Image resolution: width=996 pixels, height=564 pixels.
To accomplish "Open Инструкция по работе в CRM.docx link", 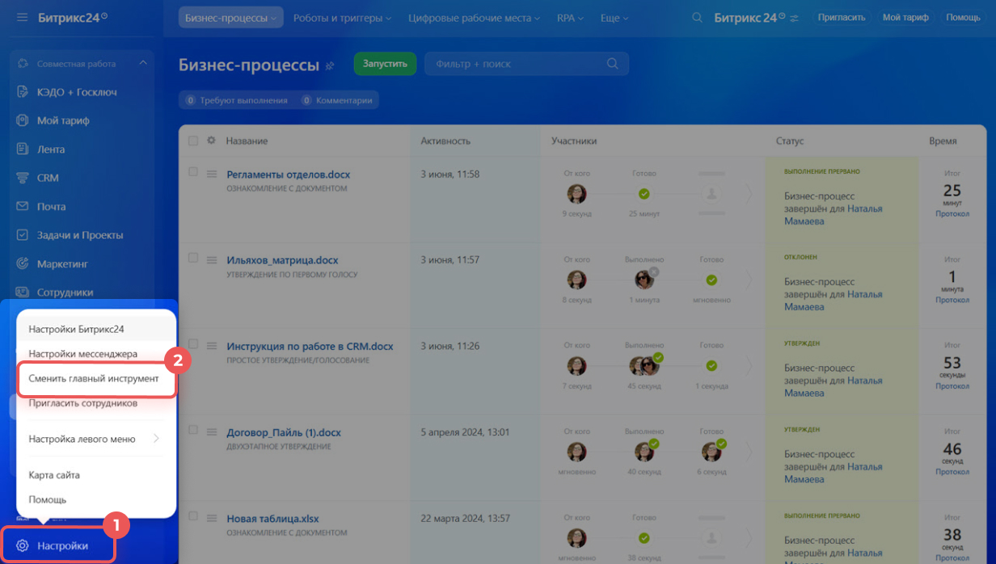I will click(x=310, y=347).
